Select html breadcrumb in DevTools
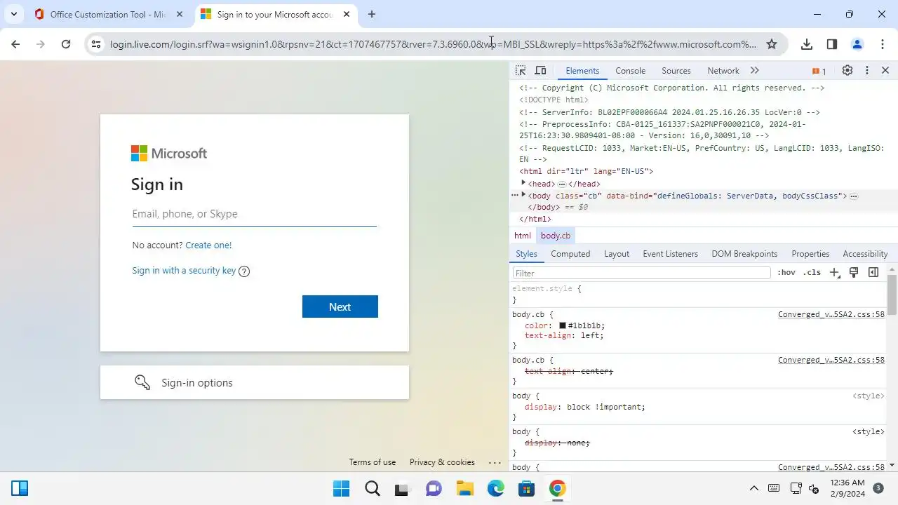Screen dimensions: 898x505 (522, 236)
